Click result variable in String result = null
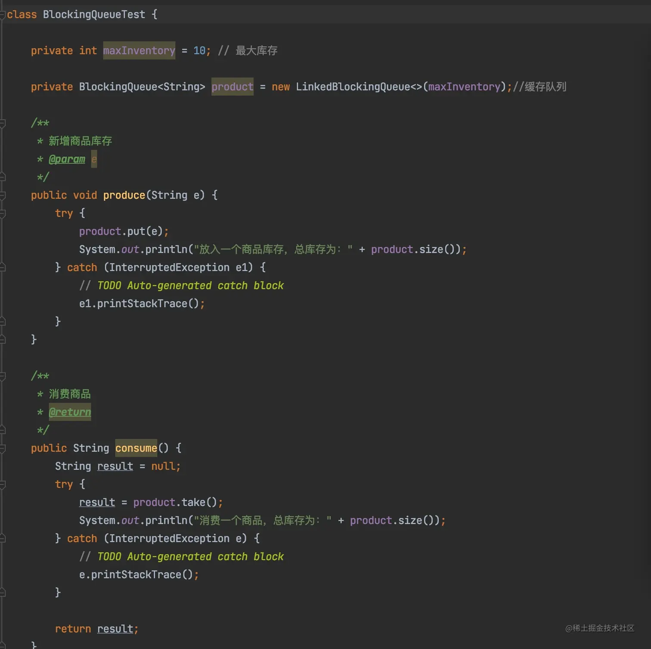651x649 pixels. pyautogui.click(x=115, y=466)
